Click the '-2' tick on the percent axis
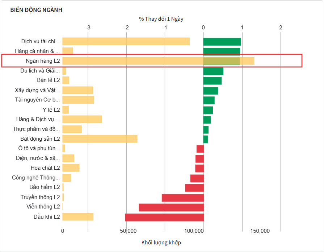324x252 pixels. click(x=126, y=28)
